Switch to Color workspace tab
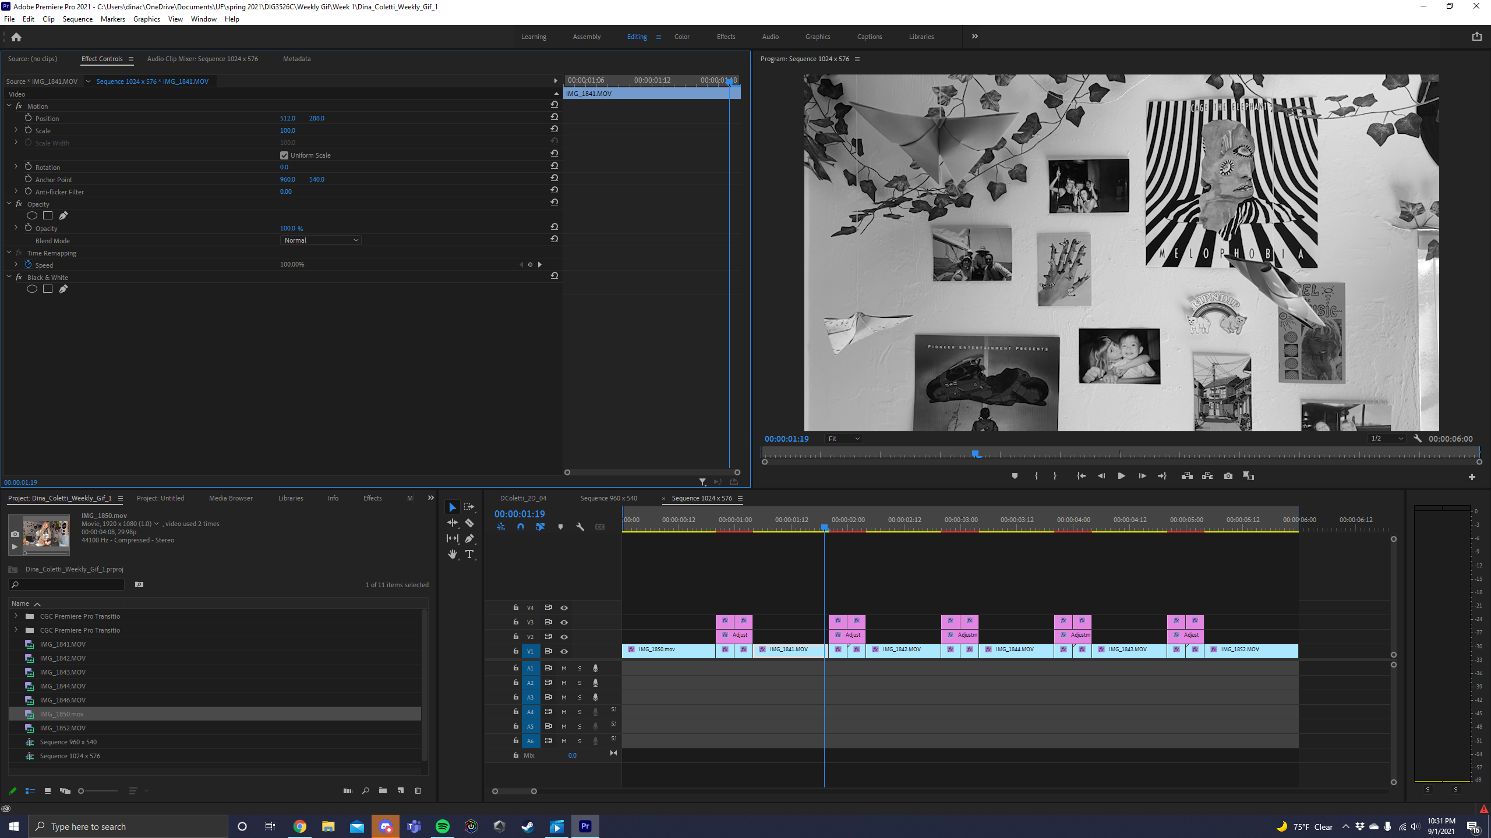 (x=681, y=37)
